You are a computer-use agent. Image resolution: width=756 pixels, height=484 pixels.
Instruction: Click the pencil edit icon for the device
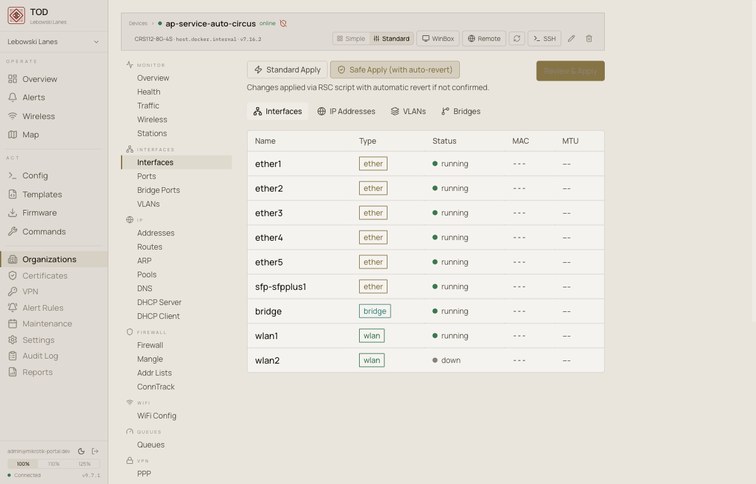point(571,38)
